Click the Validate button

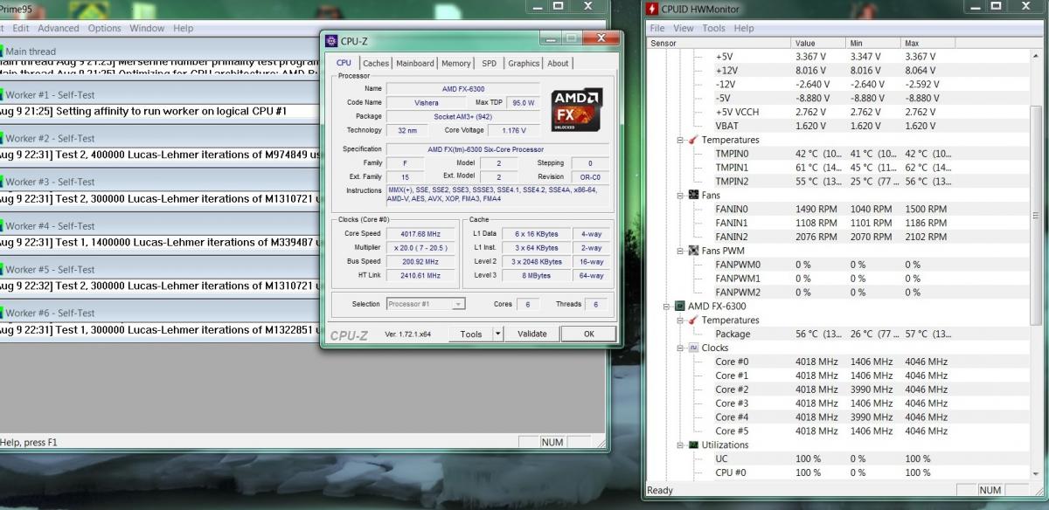(x=531, y=334)
